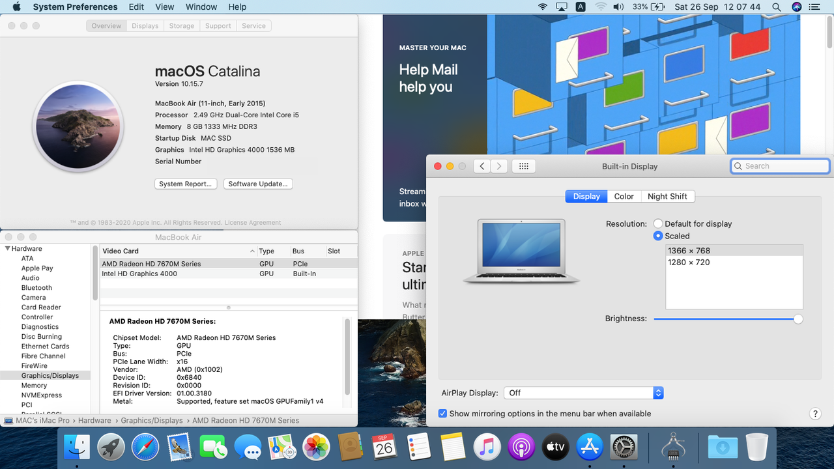The height and width of the screenshot is (469, 834).
Task: Click System Report details scrollbar
Action: (x=347, y=357)
